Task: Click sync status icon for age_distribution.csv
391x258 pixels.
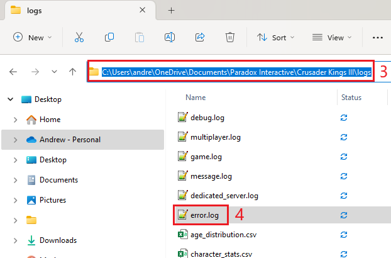Action: (x=344, y=235)
